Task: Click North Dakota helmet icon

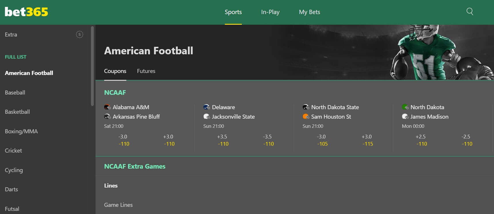Action: point(405,107)
